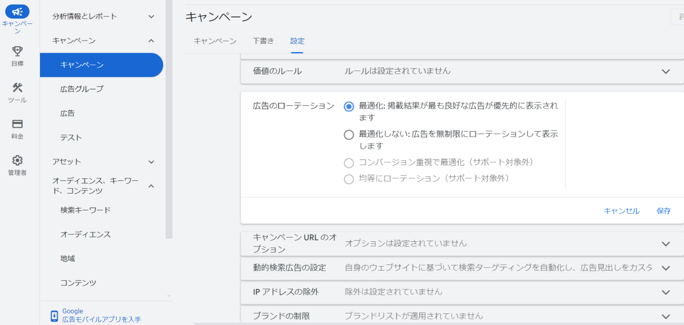Click ルールは設定されていません text
684x325 pixels.
click(x=398, y=70)
